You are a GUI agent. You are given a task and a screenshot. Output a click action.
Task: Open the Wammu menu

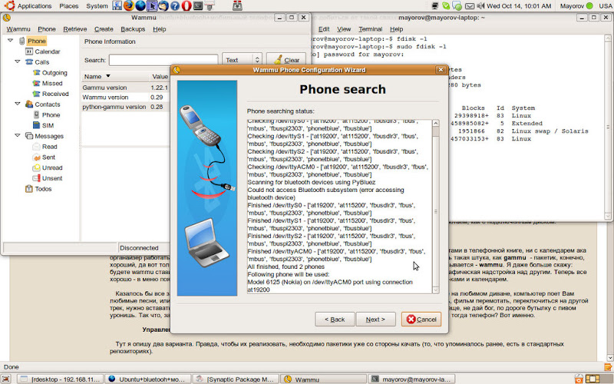tap(18, 29)
